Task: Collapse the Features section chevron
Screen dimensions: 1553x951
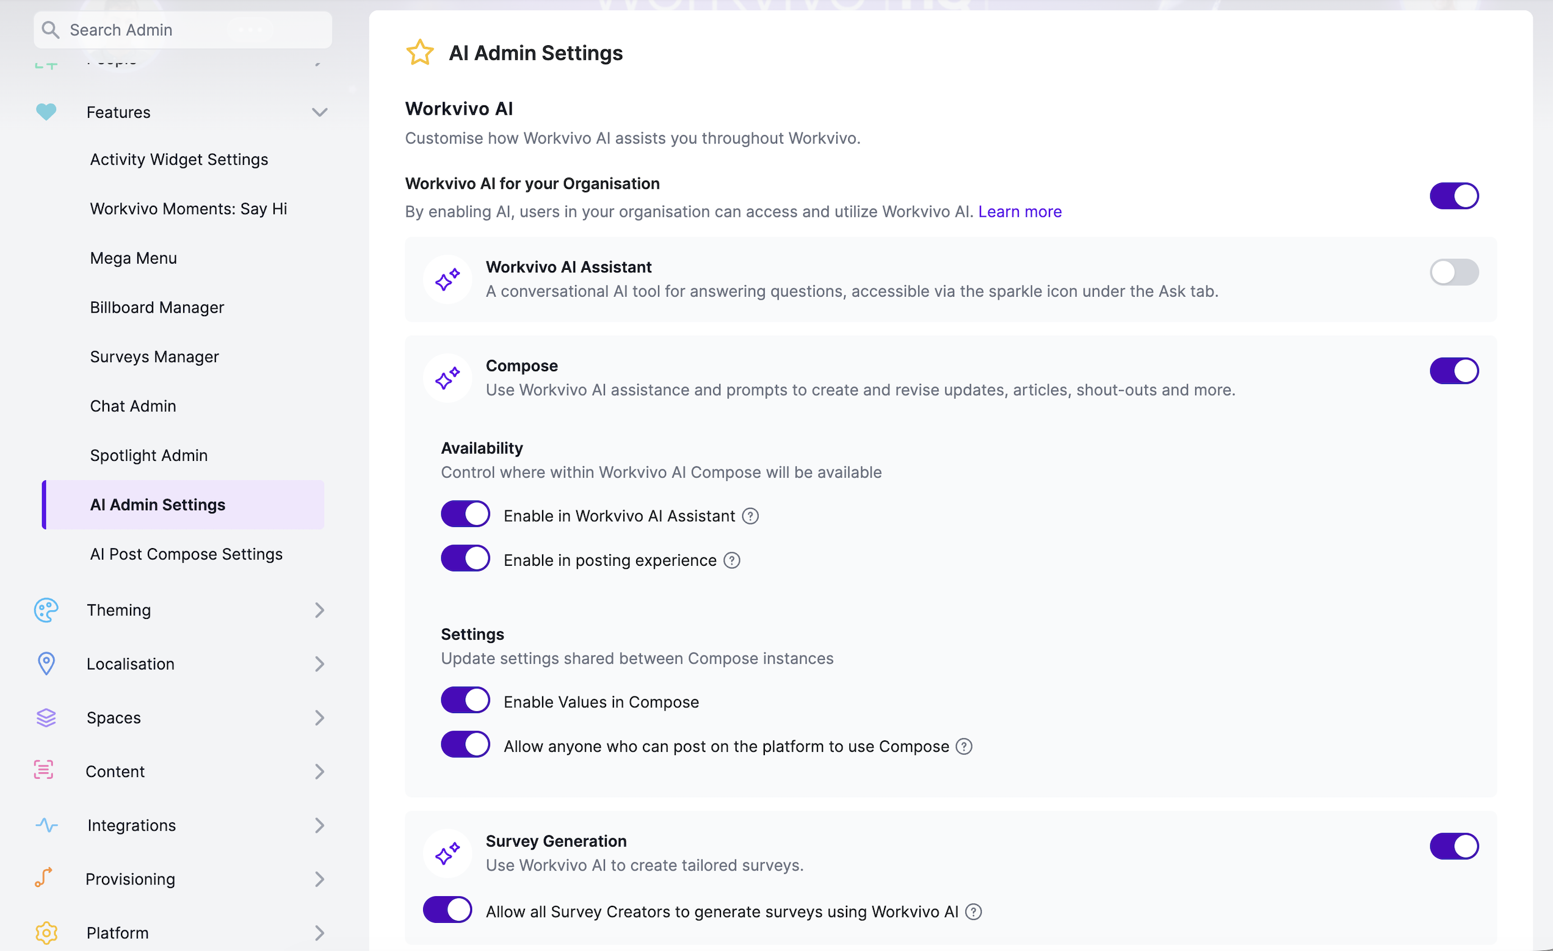Action: click(x=319, y=112)
